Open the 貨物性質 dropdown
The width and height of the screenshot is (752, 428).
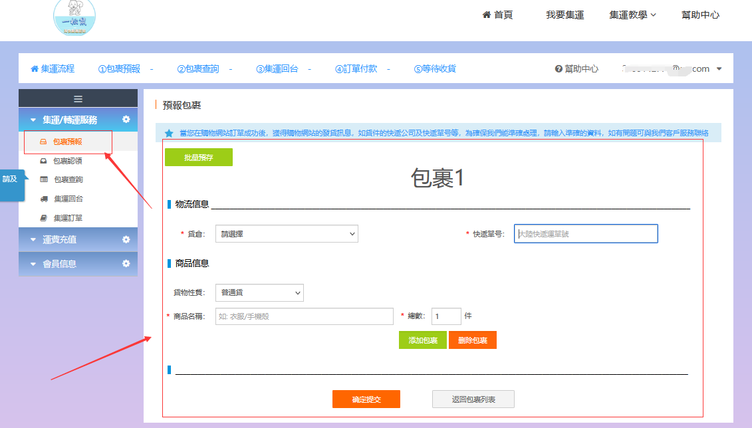point(259,292)
